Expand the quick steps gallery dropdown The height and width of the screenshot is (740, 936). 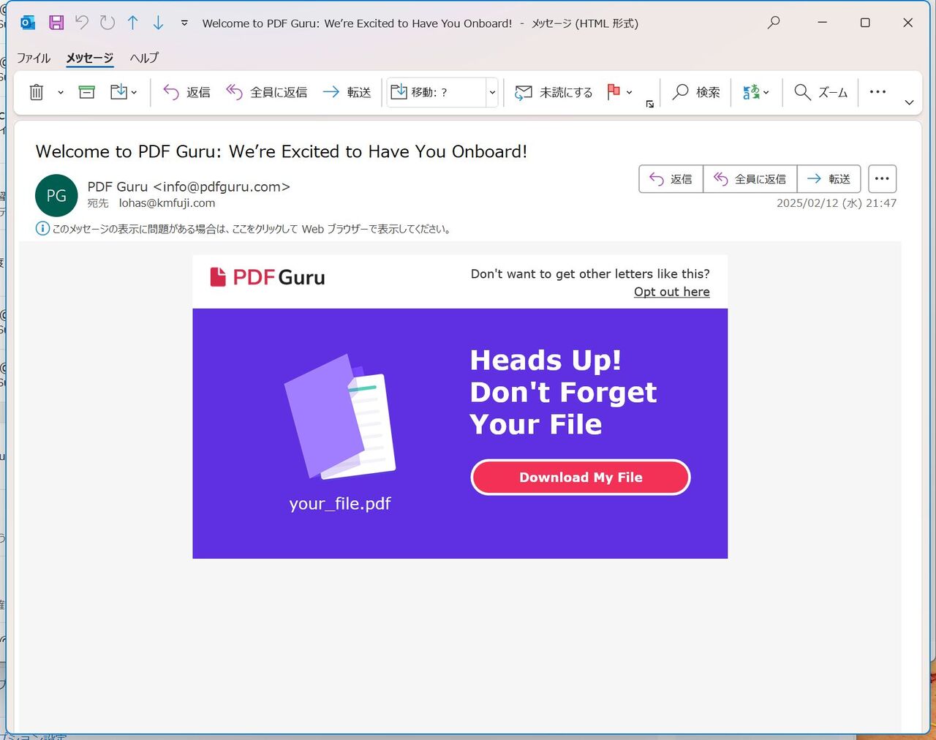pyautogui.click(x=492, y=92)
